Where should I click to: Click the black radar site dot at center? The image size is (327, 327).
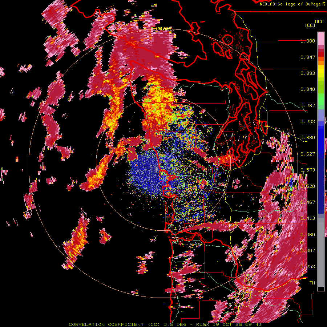[x=162, y=164]
